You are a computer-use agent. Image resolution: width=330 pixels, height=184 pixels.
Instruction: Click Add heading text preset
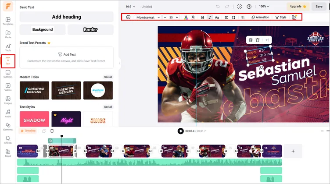67,17
